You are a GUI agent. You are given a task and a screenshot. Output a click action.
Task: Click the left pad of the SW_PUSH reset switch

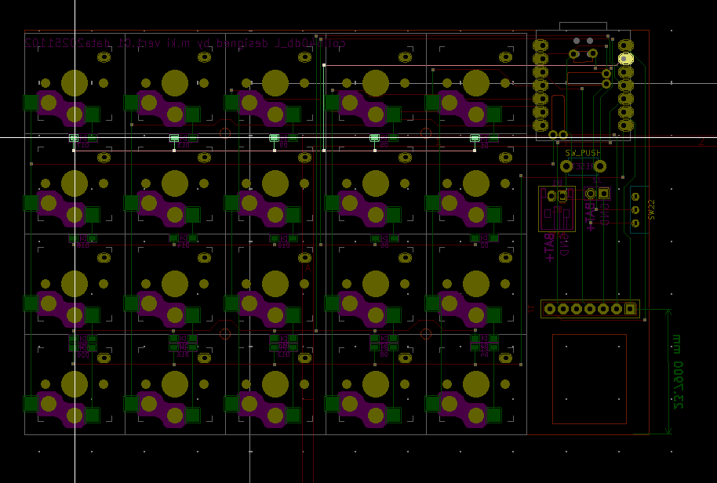566,166
